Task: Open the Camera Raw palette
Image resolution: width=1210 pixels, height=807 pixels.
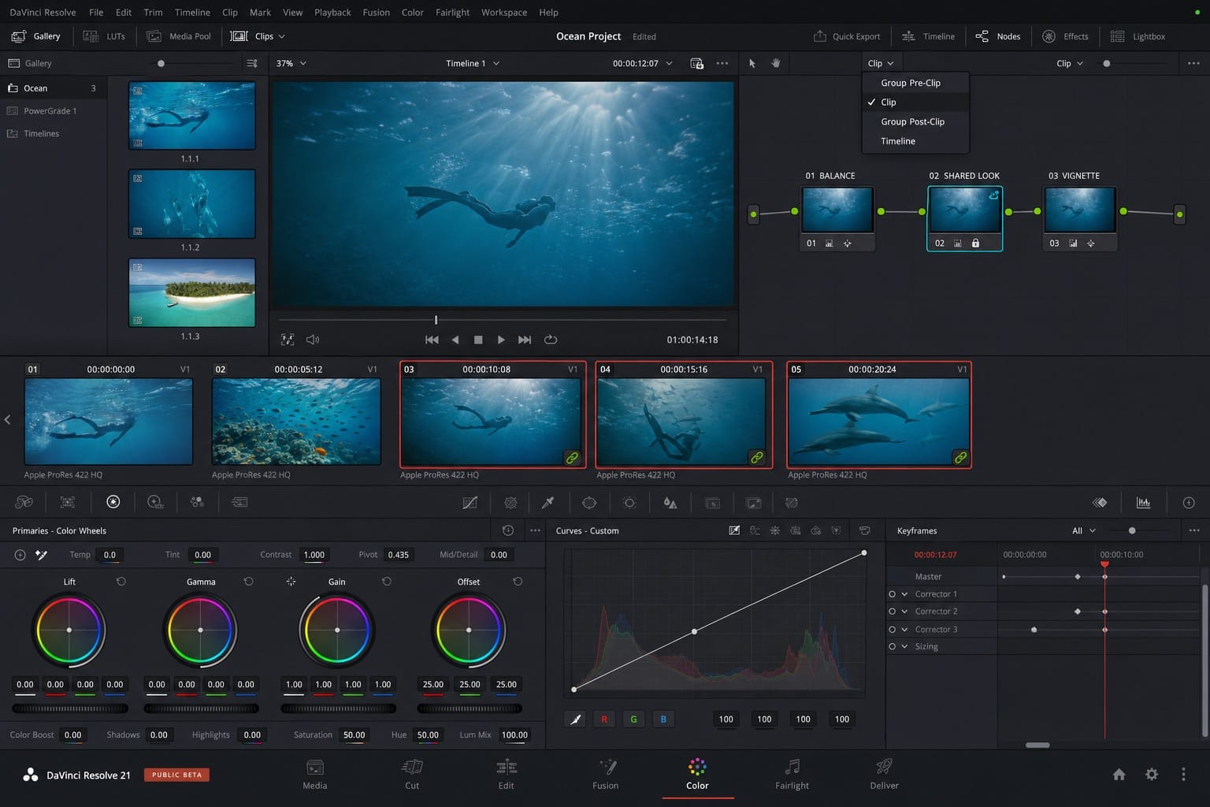Action: pyautogui.click(x=24, y=501)
